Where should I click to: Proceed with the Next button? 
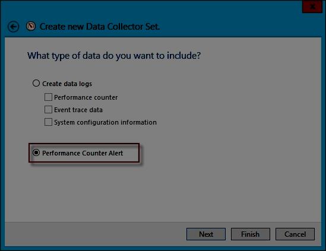coord(206,234)
